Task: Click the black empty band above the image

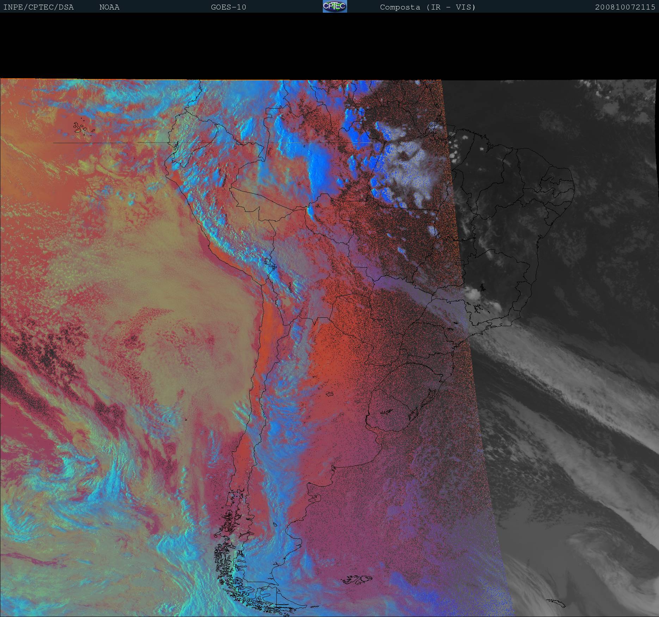Action: pyautogui.click(x=329, y=46)
